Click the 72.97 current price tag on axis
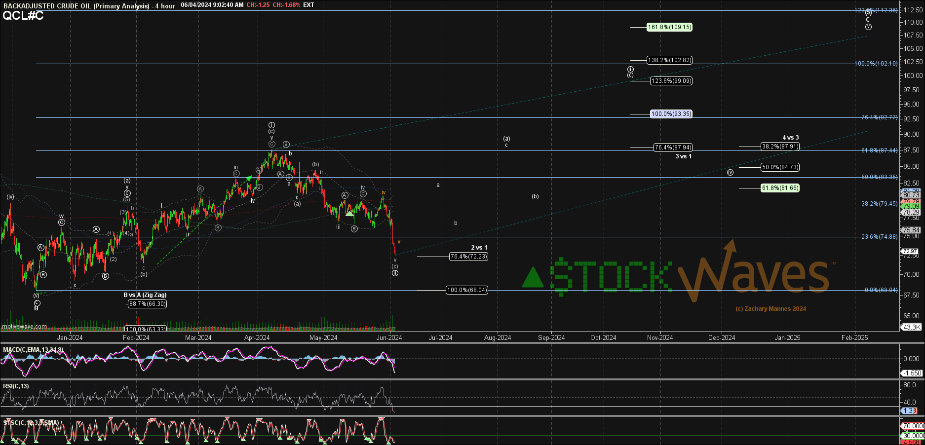925x445 pixels. 911,251
